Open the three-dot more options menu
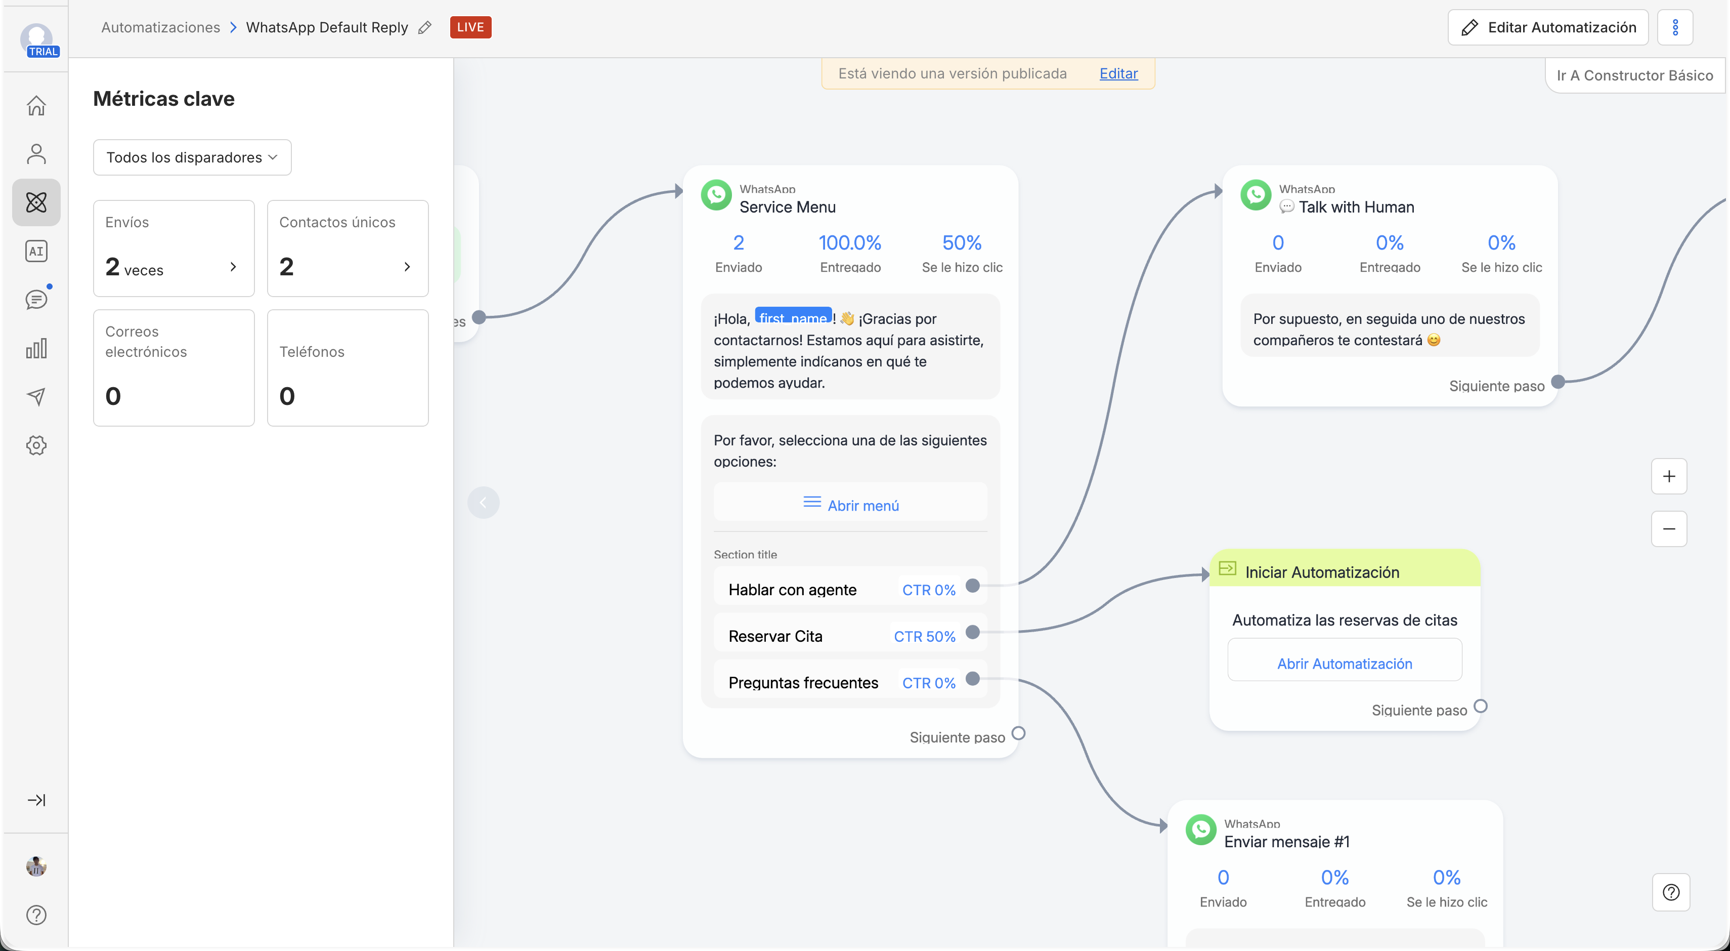Image resolution: width=1730 pixels, height=951 pixels. pos(1675,27)
